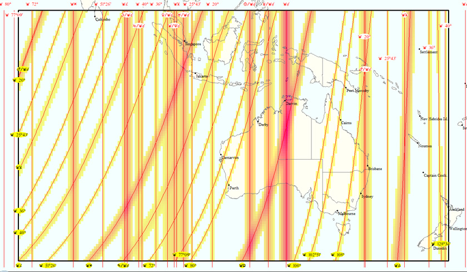Click the Sydney city marker

coord(361,194)
